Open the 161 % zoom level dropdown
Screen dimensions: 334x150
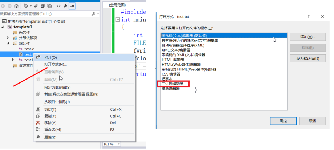(119, 144)
